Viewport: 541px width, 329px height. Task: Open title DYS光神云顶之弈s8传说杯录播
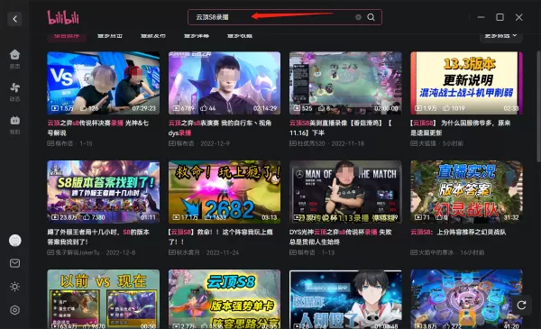(341, 237)
